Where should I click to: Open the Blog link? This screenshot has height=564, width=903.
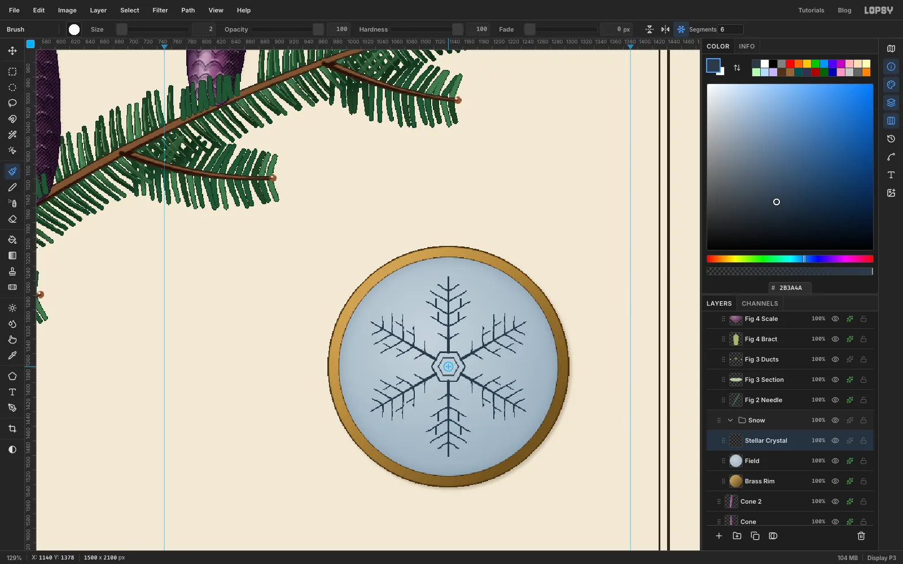coord(844,10)
